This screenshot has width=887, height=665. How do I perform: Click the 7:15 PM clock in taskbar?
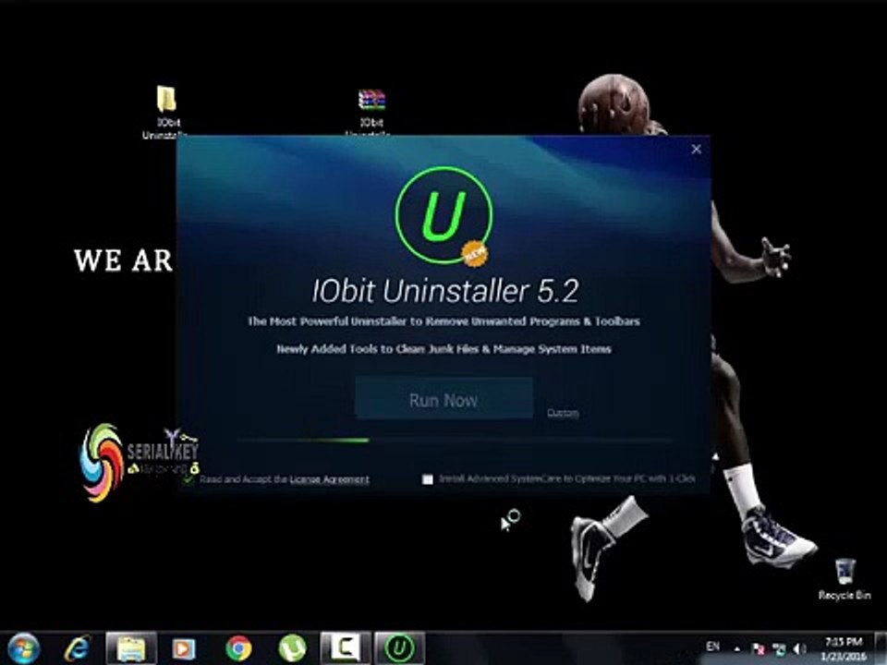pyautogui.click(x=844, y=648)
